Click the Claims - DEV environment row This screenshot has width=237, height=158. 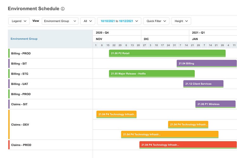click(50, 125)
